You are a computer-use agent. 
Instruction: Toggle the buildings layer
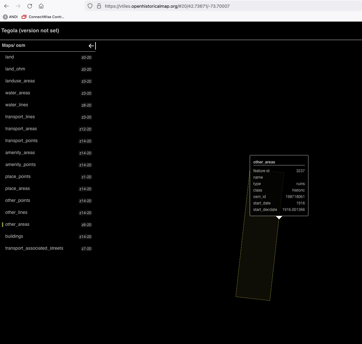tap(14, 236)
